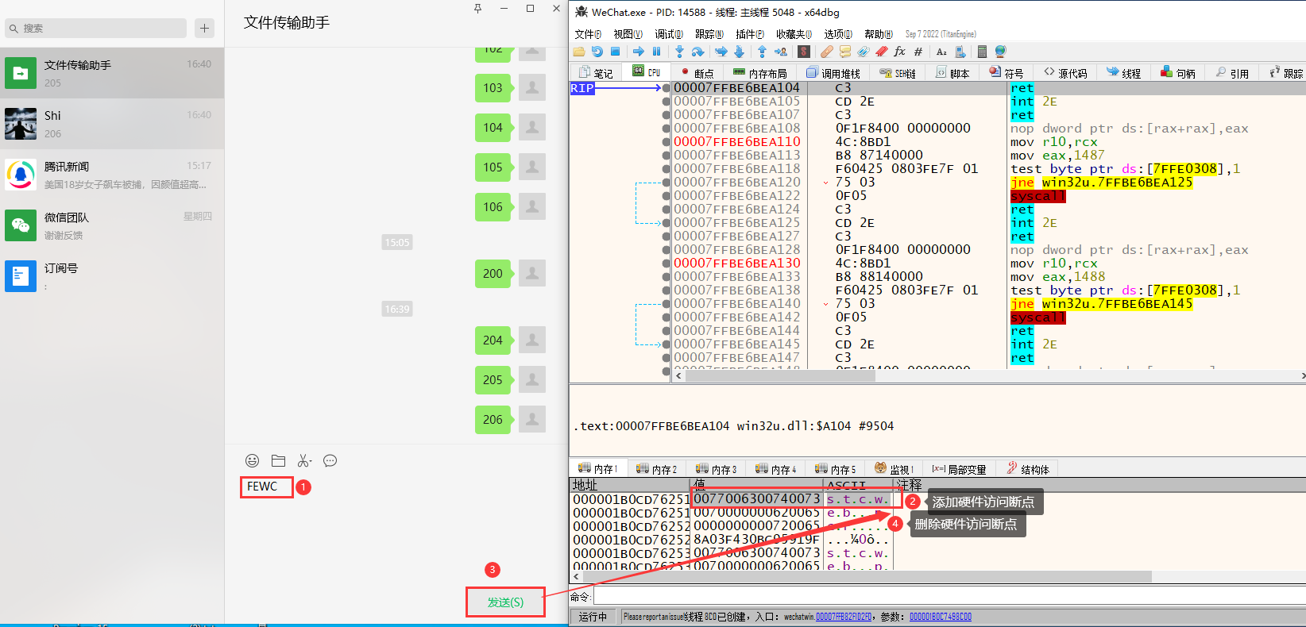Click the strings search Az icon
The image size is (1306, 627).
pos(941,52)
